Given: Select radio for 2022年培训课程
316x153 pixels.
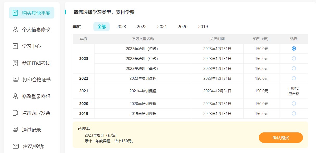Looking at the screenshot, I should 294,78.
